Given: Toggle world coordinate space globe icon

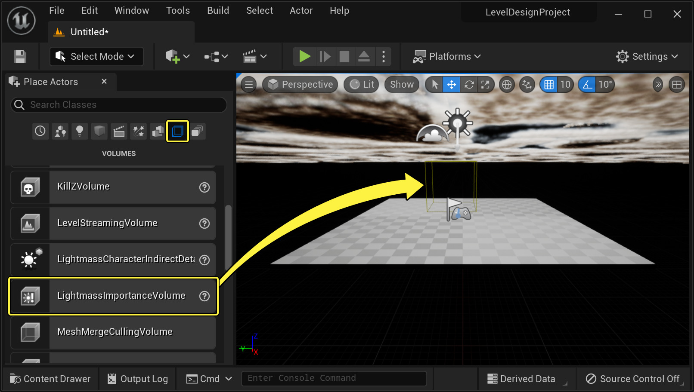Looking at the screenshot, I should click(507, 85).
